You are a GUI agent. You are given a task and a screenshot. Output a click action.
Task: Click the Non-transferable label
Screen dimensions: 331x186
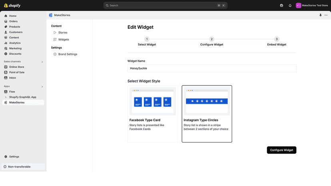[19, 166]
